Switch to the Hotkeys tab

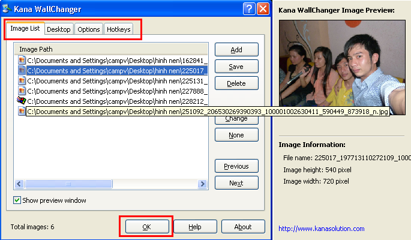pyautogui.click(x=118, y=29)
